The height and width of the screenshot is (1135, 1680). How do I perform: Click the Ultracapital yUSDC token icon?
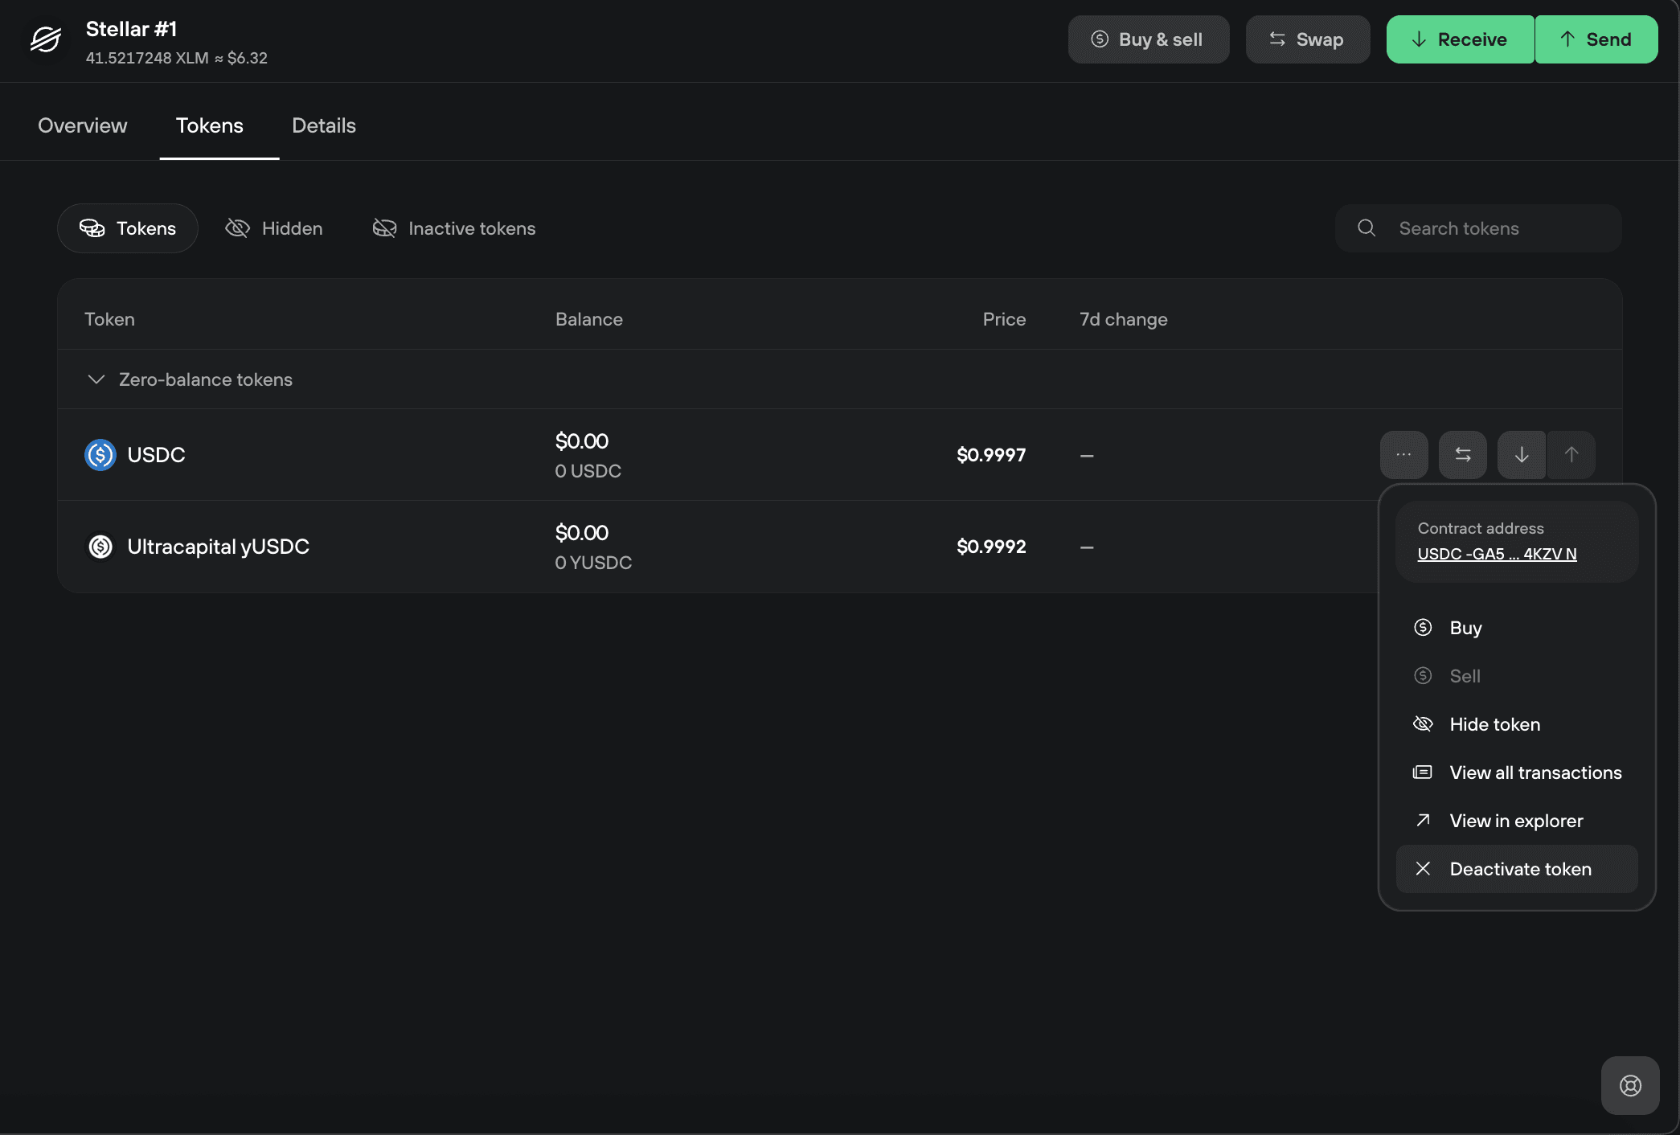100,547
